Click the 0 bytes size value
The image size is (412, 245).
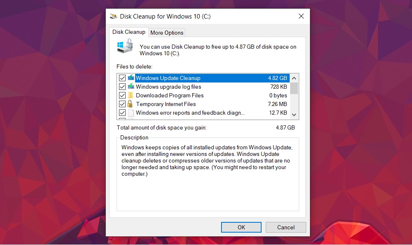pos(278,95)
